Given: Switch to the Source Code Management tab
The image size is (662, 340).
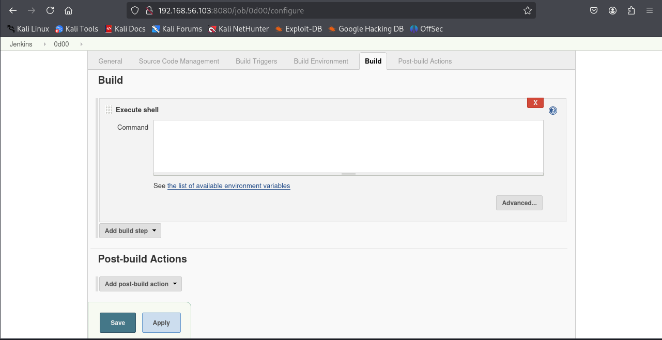Looking at the screenshot, I should (x=179, y=61).
